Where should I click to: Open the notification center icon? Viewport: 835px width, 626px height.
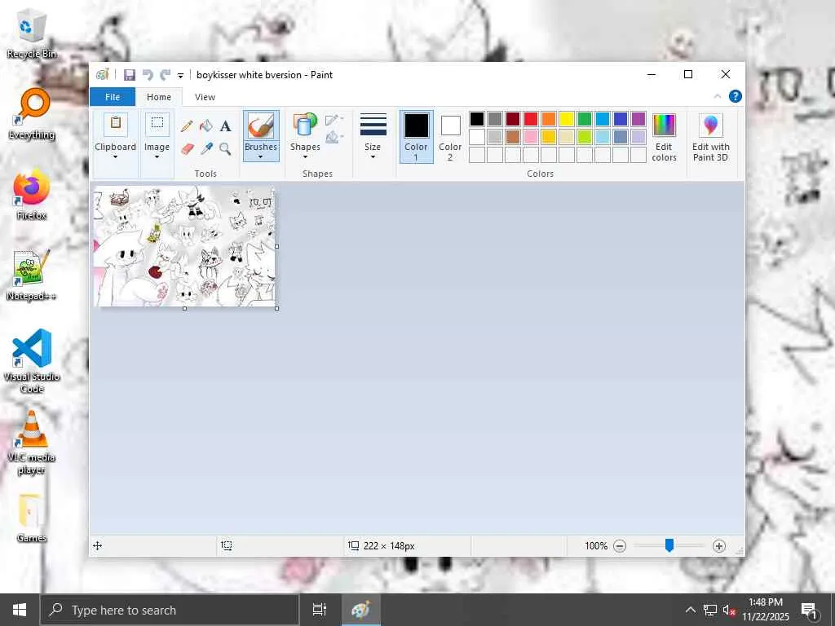[809, 610]
